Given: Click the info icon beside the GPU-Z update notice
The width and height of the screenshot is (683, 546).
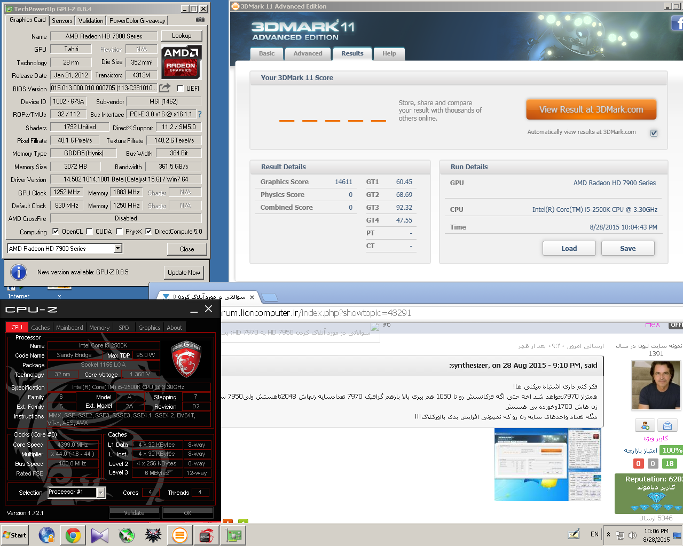Looking at the screenshot, I should 19,272.
